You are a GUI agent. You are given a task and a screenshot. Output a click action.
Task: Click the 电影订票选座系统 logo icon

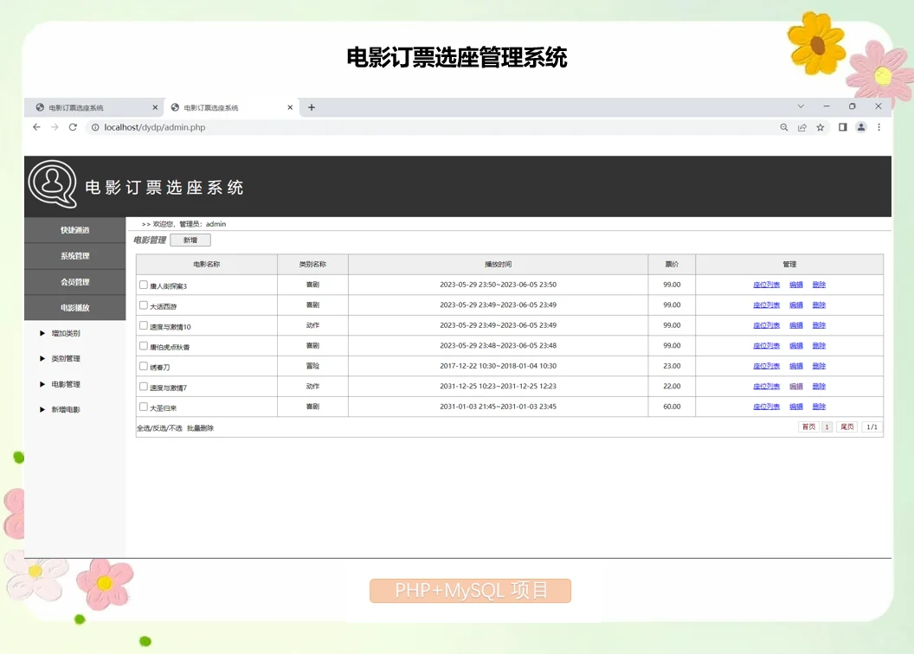[51, 185]
